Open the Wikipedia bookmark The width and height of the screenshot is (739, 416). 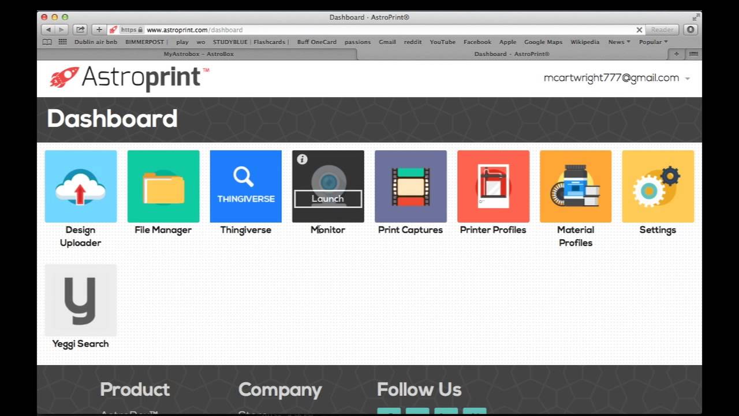pos(585,42)
